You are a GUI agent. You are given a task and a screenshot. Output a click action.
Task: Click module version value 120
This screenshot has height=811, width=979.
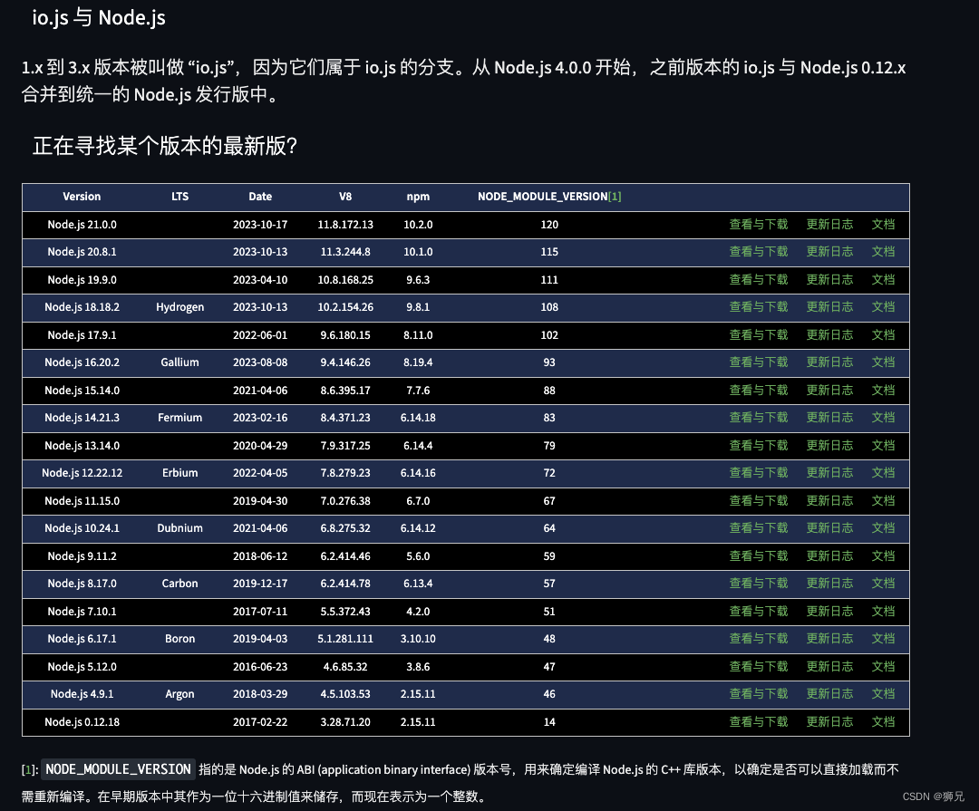coord(549,224)
